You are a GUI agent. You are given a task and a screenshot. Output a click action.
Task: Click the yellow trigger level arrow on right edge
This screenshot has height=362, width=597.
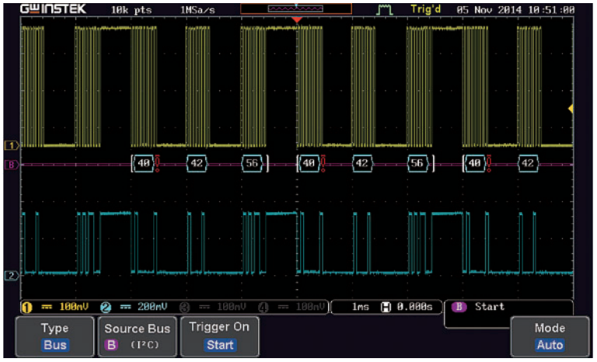point(571,109)
